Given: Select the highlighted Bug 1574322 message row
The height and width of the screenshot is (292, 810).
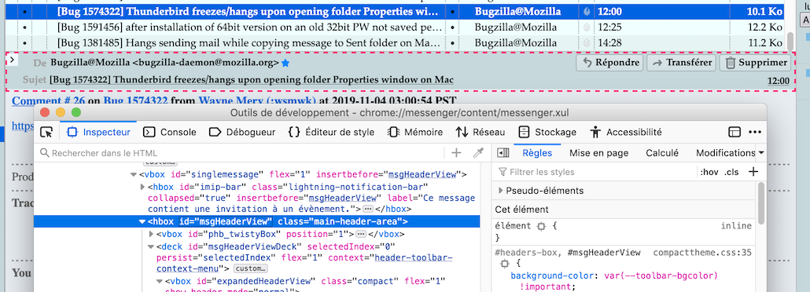Looking at the screenshot, I should (395, 11).
